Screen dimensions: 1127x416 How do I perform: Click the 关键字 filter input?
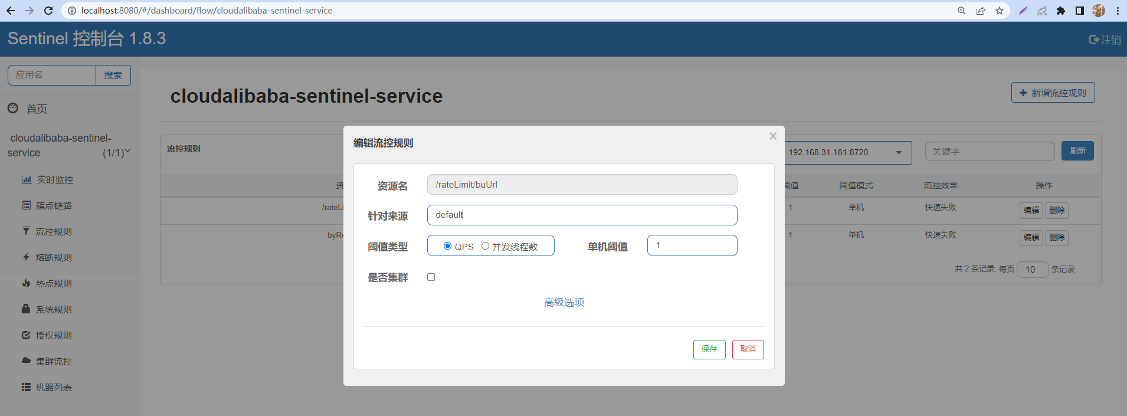click(x=990, y=152)
